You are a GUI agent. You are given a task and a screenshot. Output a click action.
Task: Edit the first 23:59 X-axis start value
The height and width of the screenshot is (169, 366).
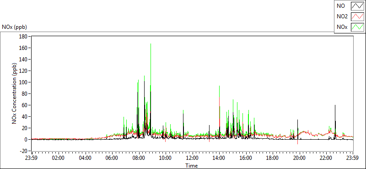pos(32,158)
